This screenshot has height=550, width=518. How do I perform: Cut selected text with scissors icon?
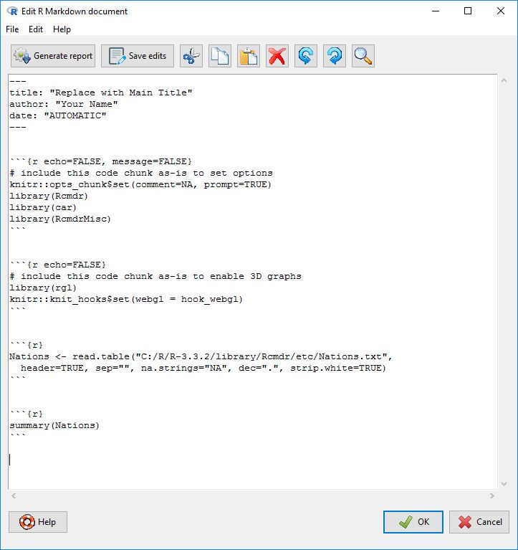click(x=191, y=56)
